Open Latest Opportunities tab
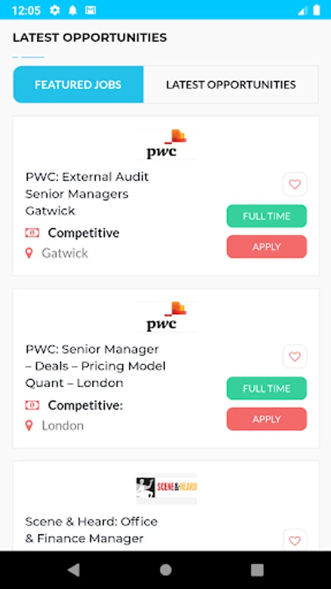This screenshot has width=331, height=589. tap(231, 84)
